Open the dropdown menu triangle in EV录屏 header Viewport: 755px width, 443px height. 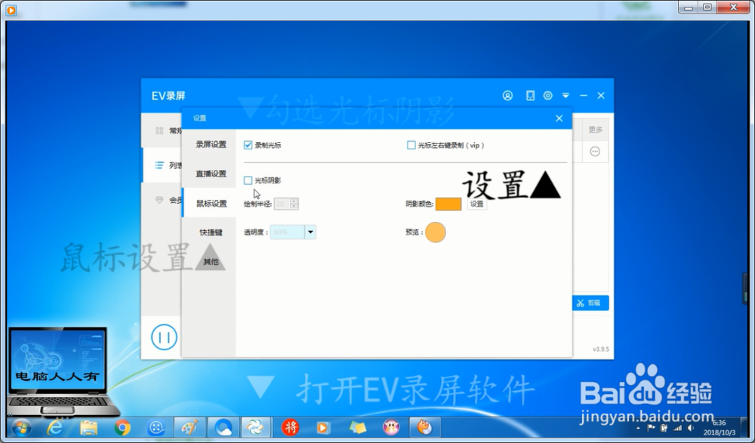click(565, 96)
